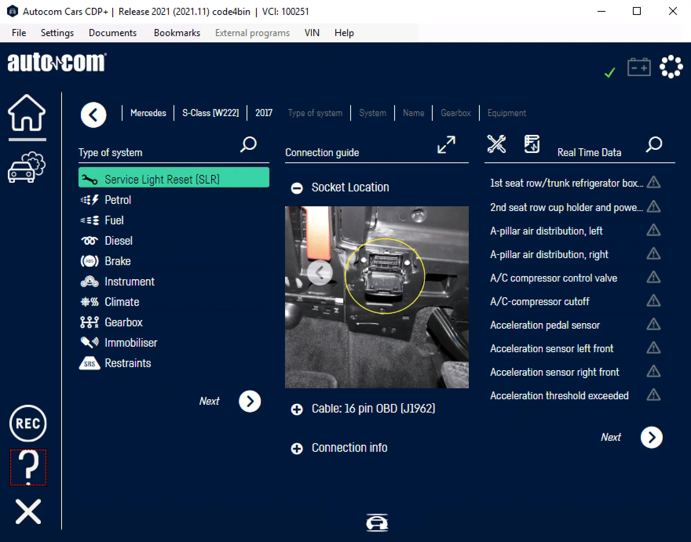Viewport: 691px width, 542px height.
Task: Expand the Connection info section
Action: (297, 449)
